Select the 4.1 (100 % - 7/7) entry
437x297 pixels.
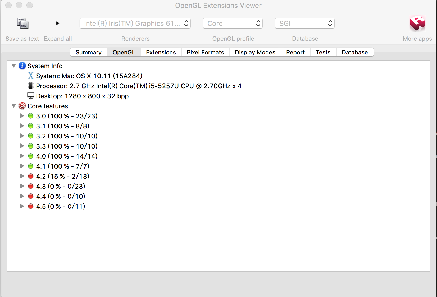(63, 166)
